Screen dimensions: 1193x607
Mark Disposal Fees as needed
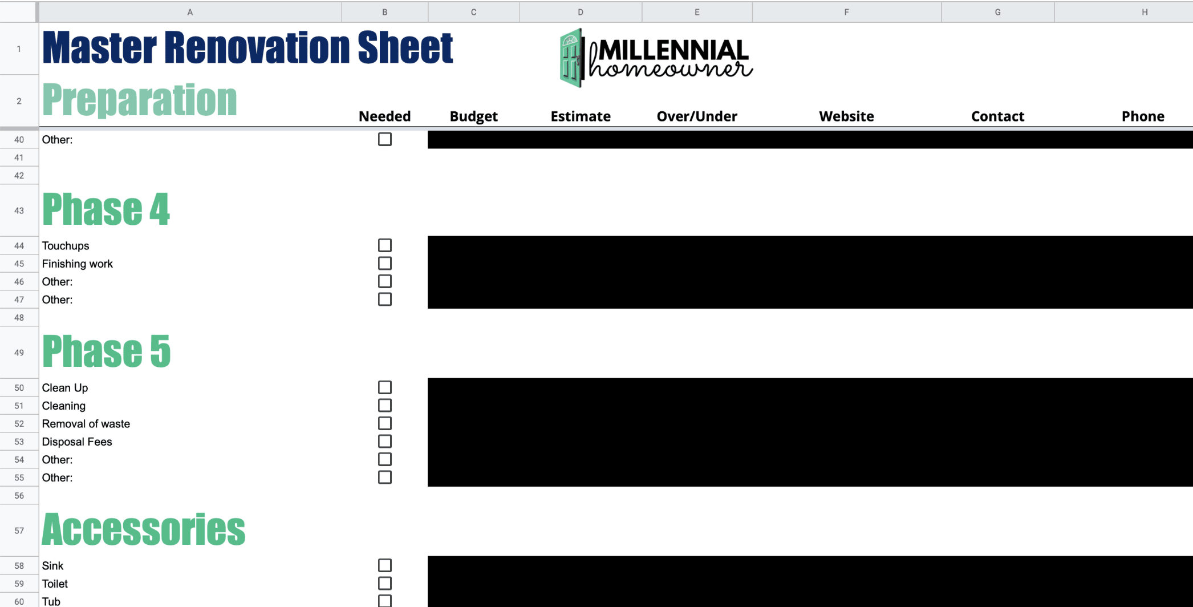coord(385,442)
